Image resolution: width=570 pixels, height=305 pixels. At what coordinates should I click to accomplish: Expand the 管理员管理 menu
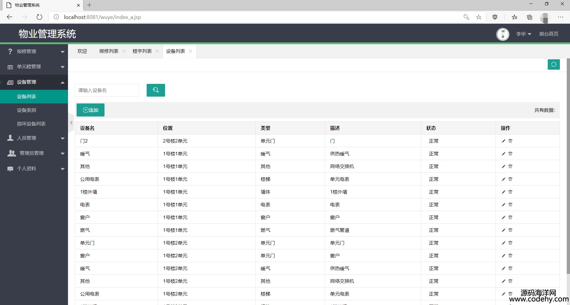[34, 153]
